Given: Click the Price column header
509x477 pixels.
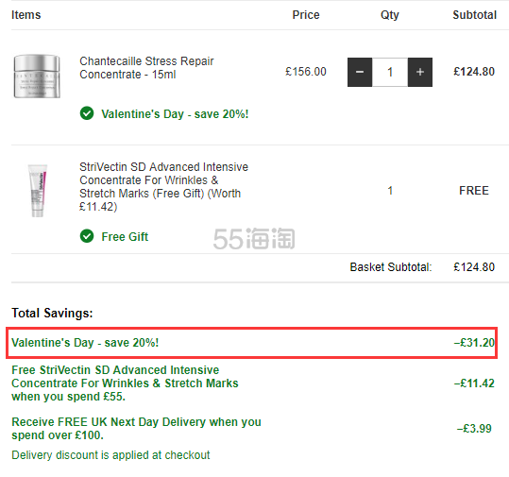Looking at the screenshot, I should (x=306, y=15).
